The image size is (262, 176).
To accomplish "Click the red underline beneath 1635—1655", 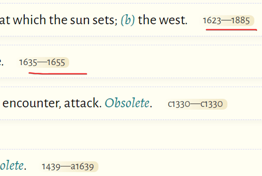I will click(x=58, y=73).
